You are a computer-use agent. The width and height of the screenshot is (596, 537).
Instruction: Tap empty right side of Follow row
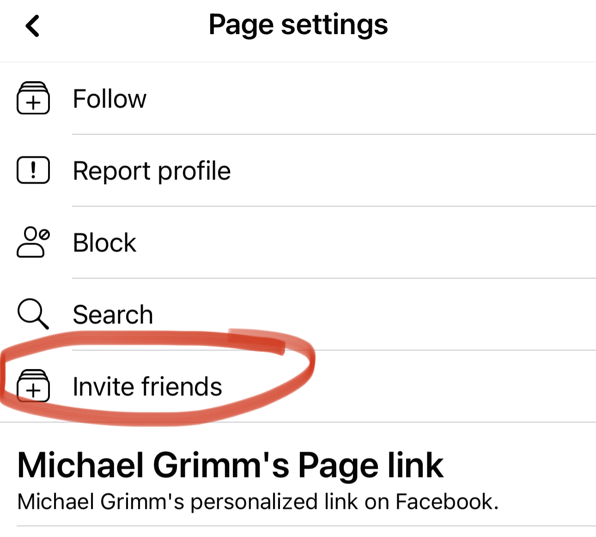[416, 99]
